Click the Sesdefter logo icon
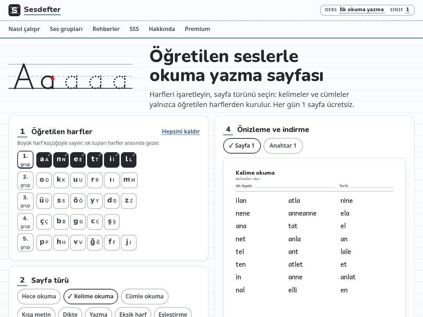 pyautogui.click(x=14, y=10)
